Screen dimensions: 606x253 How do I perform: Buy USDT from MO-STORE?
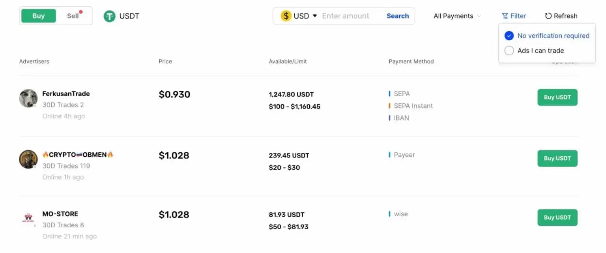(557, 217)
